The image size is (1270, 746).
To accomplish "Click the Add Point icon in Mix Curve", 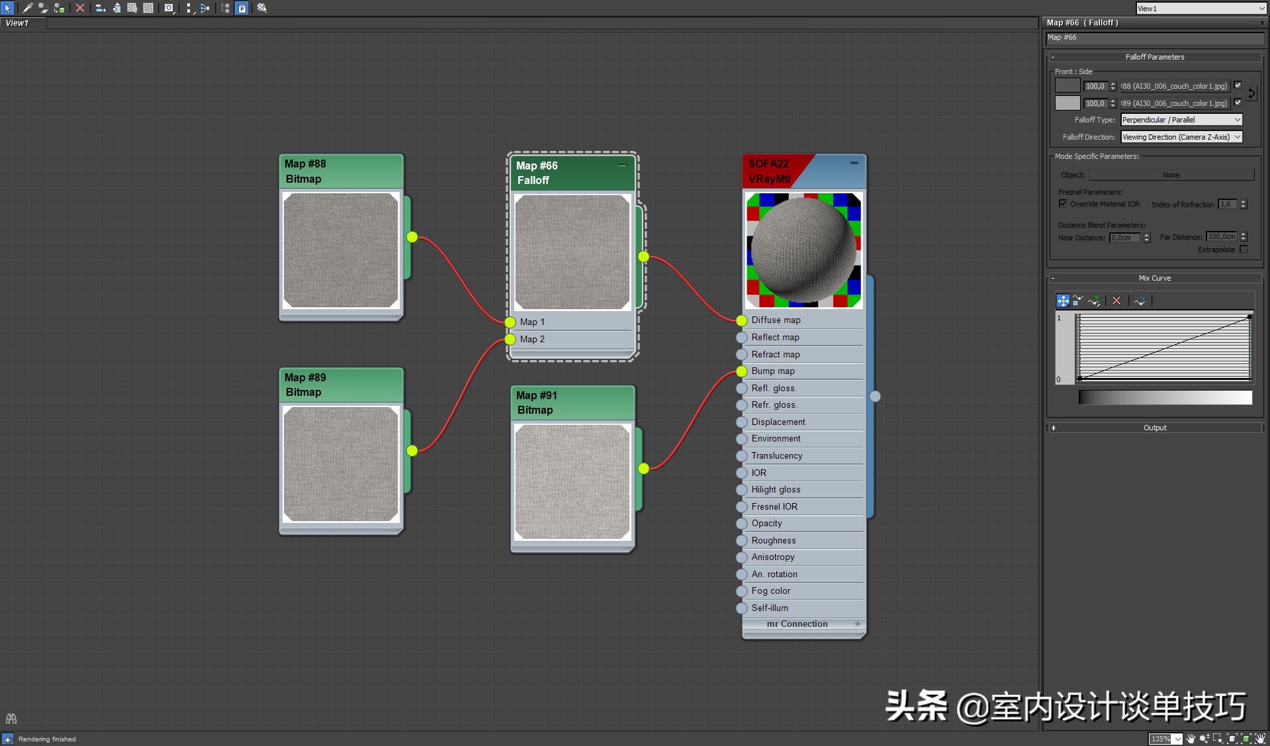I will click(x=1093, y=301).
